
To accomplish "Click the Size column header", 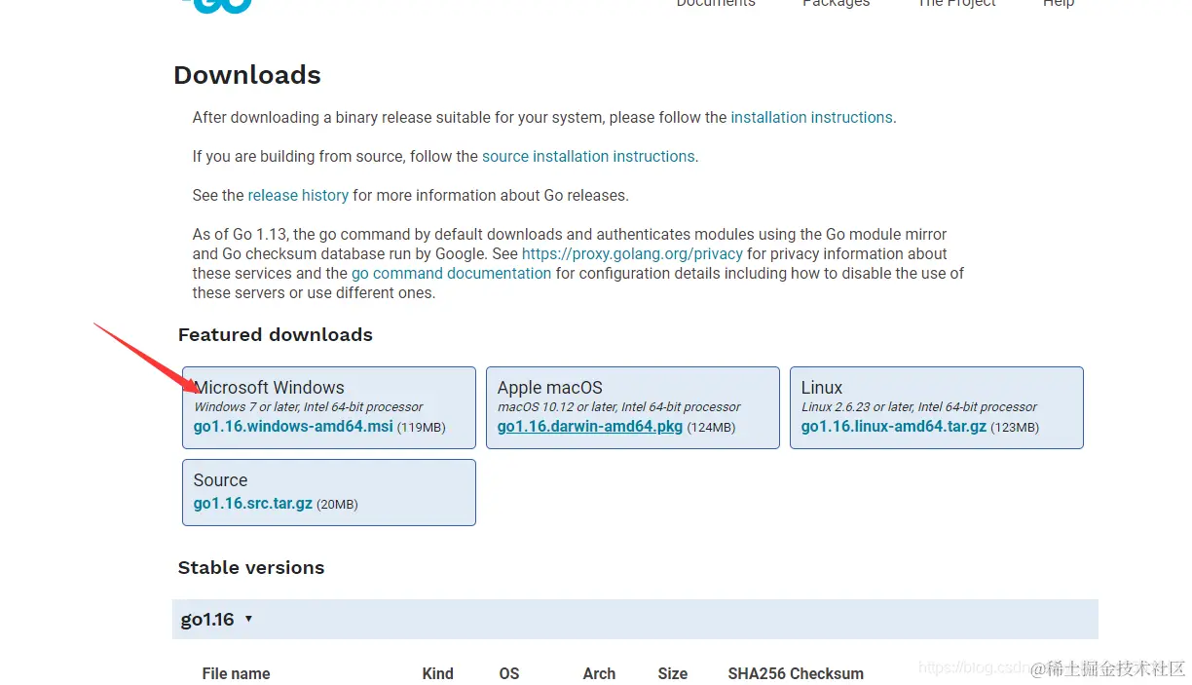I will tap(672, 673).
